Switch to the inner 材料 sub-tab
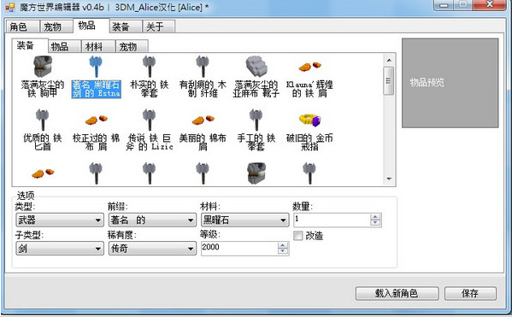This screenshot has height=317, width=512. (x=98, y=47)
